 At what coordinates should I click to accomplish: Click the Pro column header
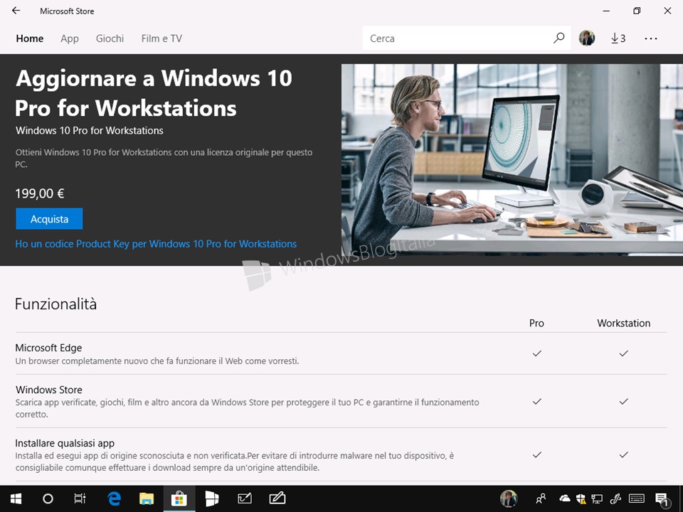[536, 323]
